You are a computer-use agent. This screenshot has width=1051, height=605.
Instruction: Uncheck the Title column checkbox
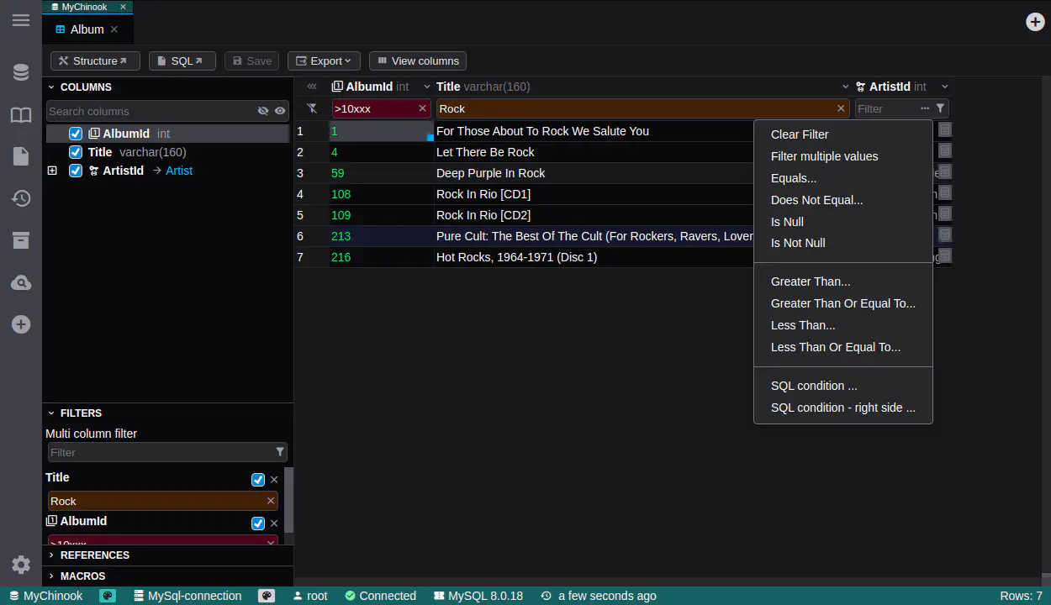point(76,152)
